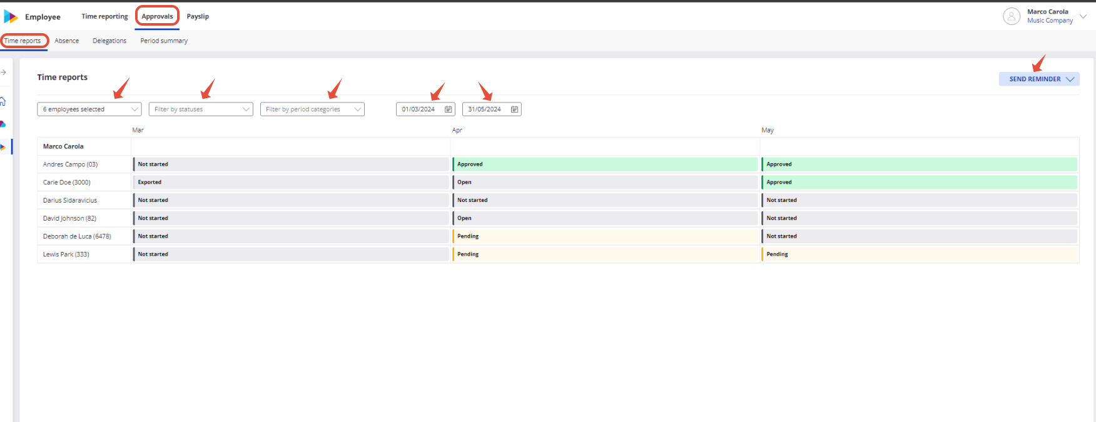Viewport: 1096px width, 422px height.
Task: Open Carie Doe's April Open report
Action: click(x=605, y=183)
